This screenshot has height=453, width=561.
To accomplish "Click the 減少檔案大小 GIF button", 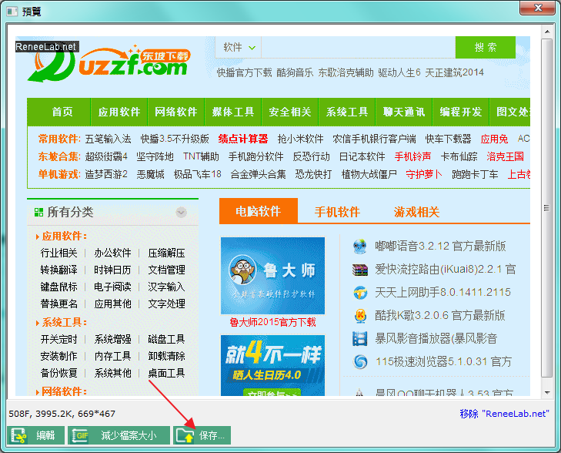I will click(119, 435).
